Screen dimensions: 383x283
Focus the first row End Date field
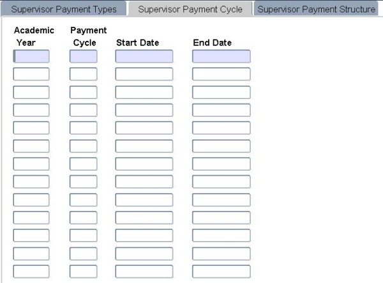click(222, 56)
